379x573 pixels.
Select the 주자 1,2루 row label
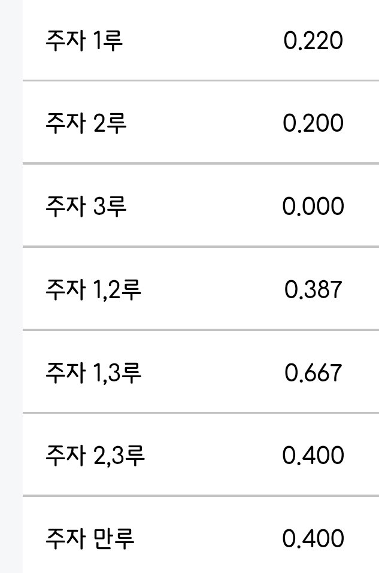tap(93, 289)
